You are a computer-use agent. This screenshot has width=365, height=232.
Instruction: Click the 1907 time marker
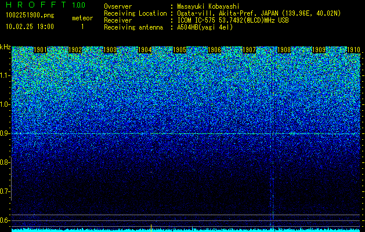pyautogui.click(x=249, y=50)
